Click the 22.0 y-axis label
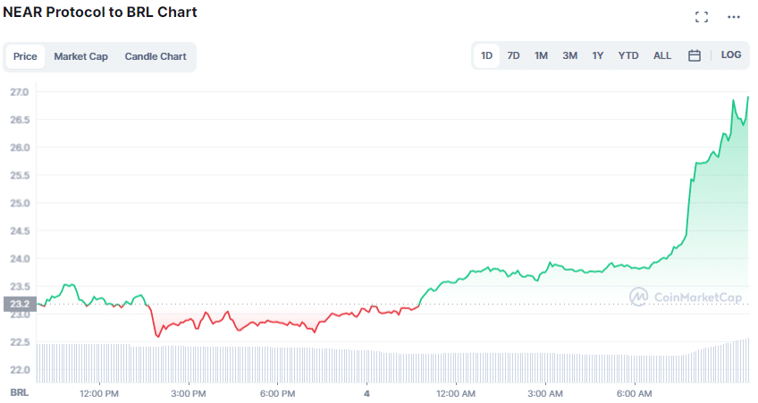 point(20,370)
